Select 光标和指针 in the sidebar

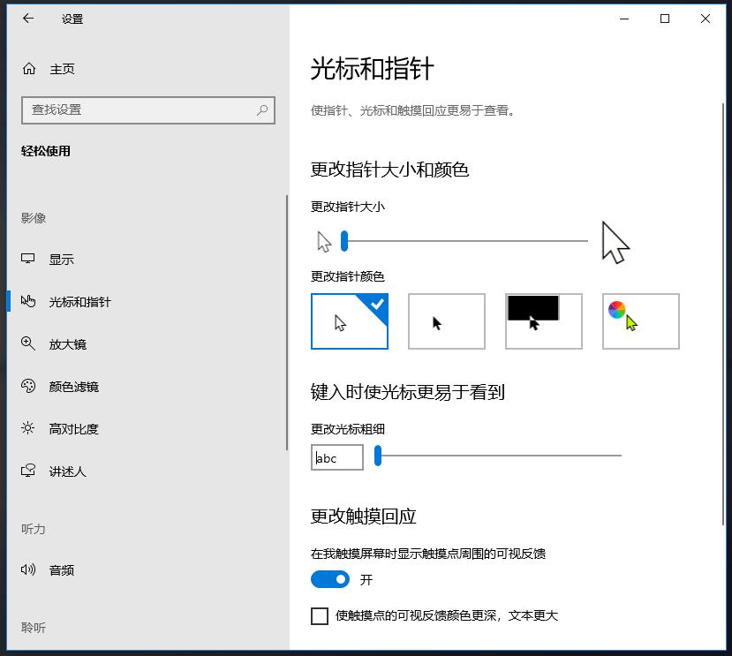point(79,302)
